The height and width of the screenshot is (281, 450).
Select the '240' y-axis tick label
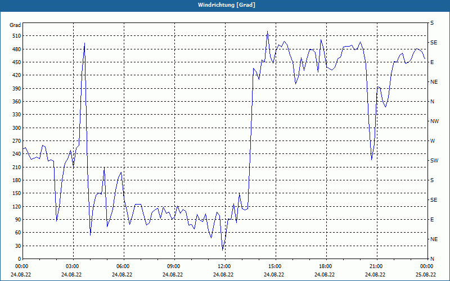(x=17, y=154)
